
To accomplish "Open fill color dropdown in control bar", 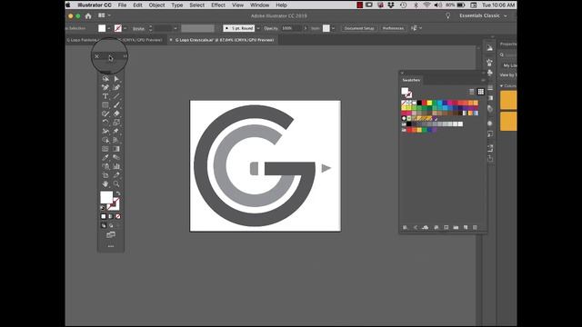I will (x=109, y=28).
